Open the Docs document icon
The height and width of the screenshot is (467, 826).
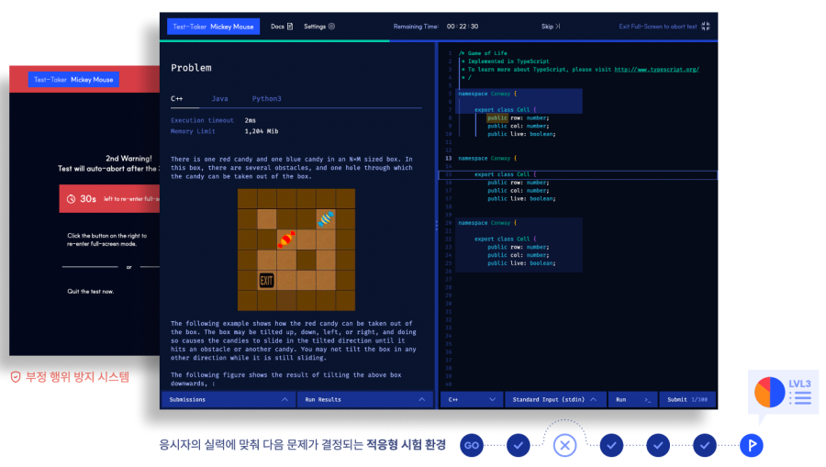point(290,27)
